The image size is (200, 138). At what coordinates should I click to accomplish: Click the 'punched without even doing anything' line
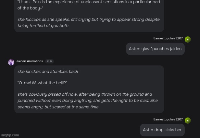click(88, 101)
